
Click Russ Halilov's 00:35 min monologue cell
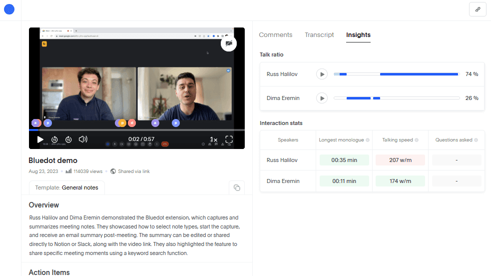[344, 160]
